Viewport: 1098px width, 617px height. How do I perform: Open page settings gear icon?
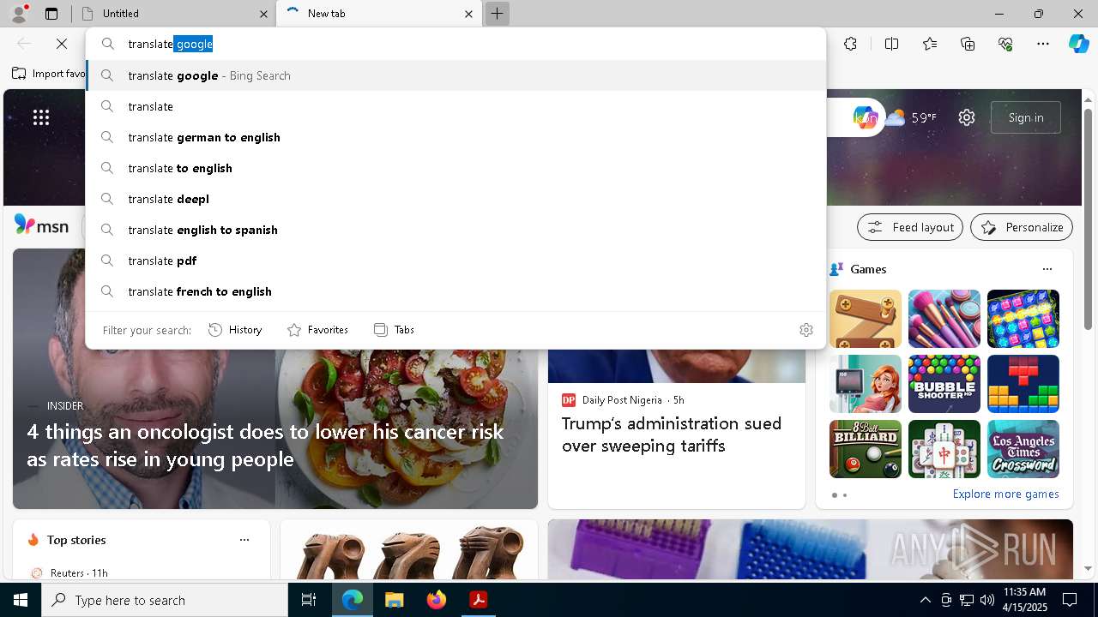coord(967,117)
